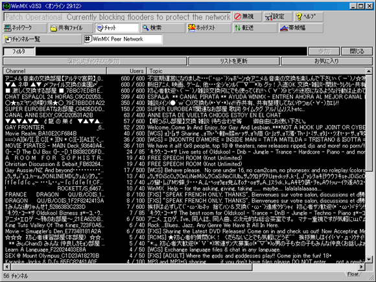Select the Christian Discussion & Debait row

[x=184, y=164]
